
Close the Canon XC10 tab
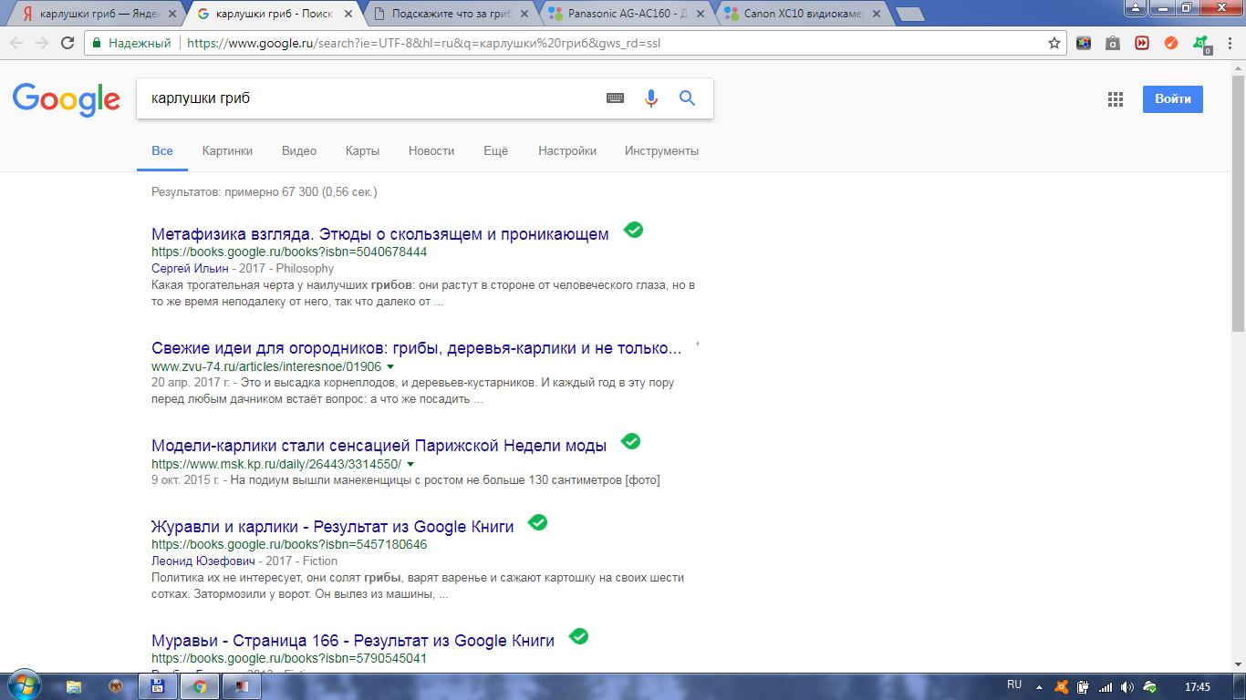877,14
